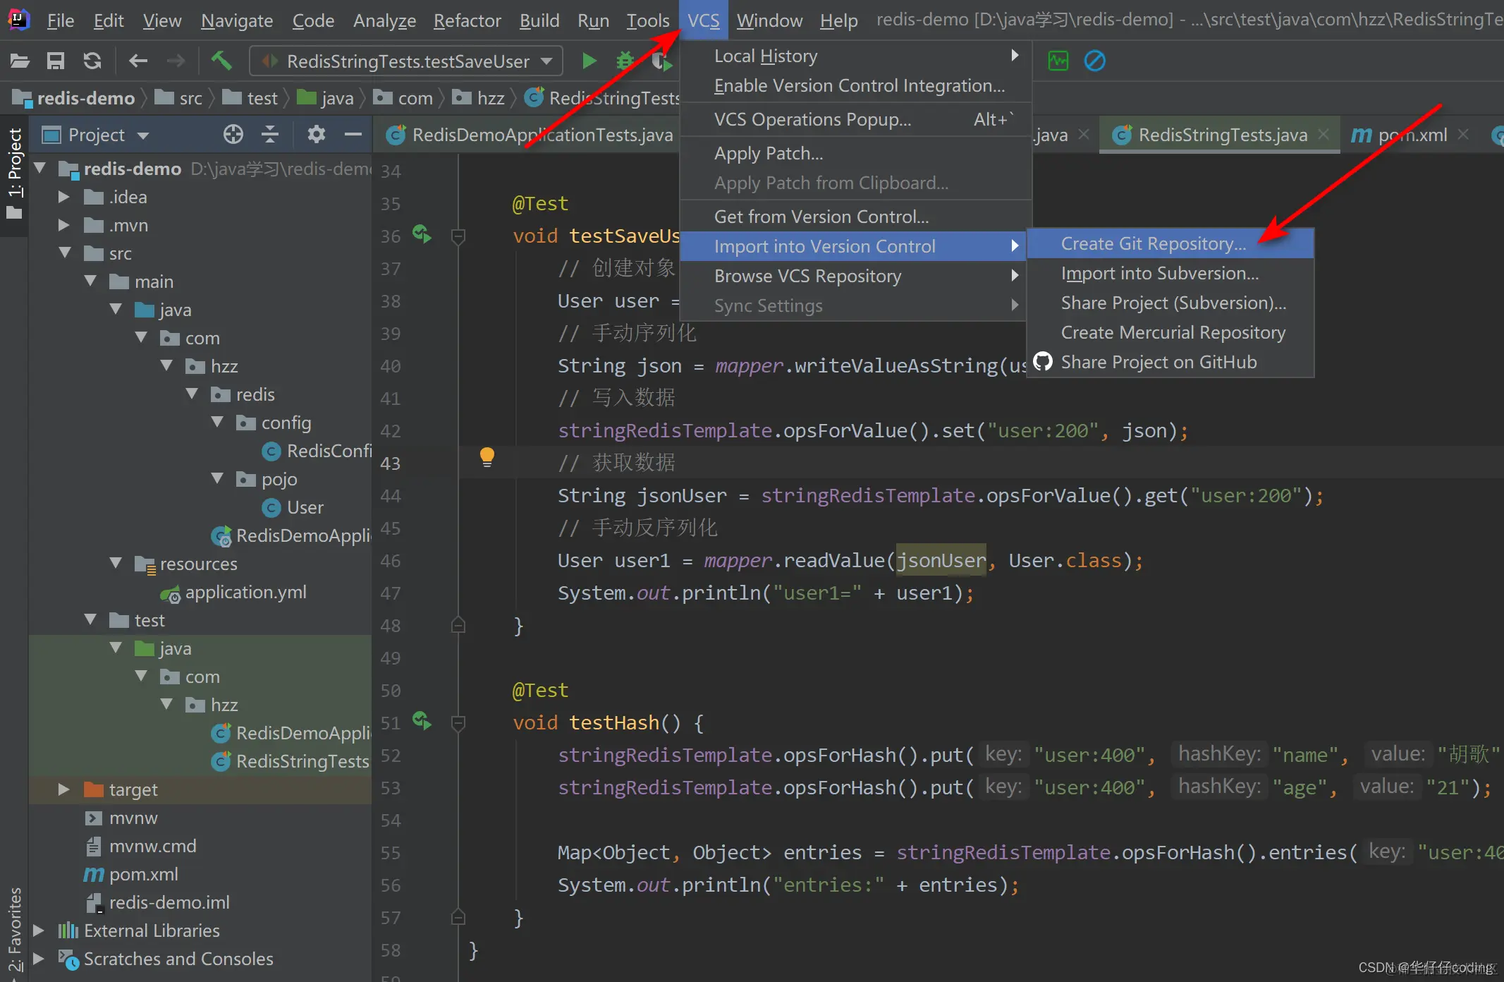This screenshot has width=1504, height=982.
Task: Click run gutter icon for testSaveUser
Action: [422, 234]
